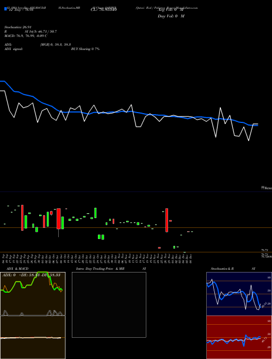Click the 'Avg Vol: 0 M' label

click(x=171, y=10)
